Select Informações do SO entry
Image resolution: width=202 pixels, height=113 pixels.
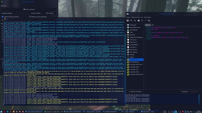pyautogui.click(x=135, y=27)
